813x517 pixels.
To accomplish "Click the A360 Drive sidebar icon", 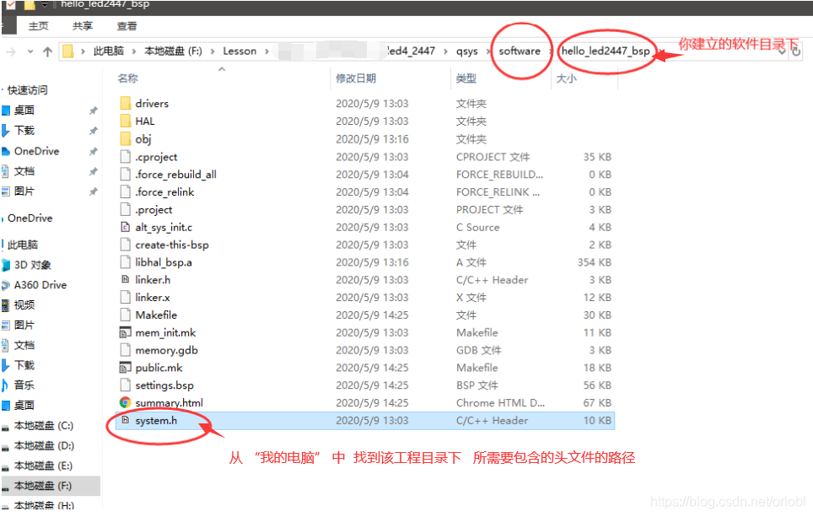I will point(6,285).
